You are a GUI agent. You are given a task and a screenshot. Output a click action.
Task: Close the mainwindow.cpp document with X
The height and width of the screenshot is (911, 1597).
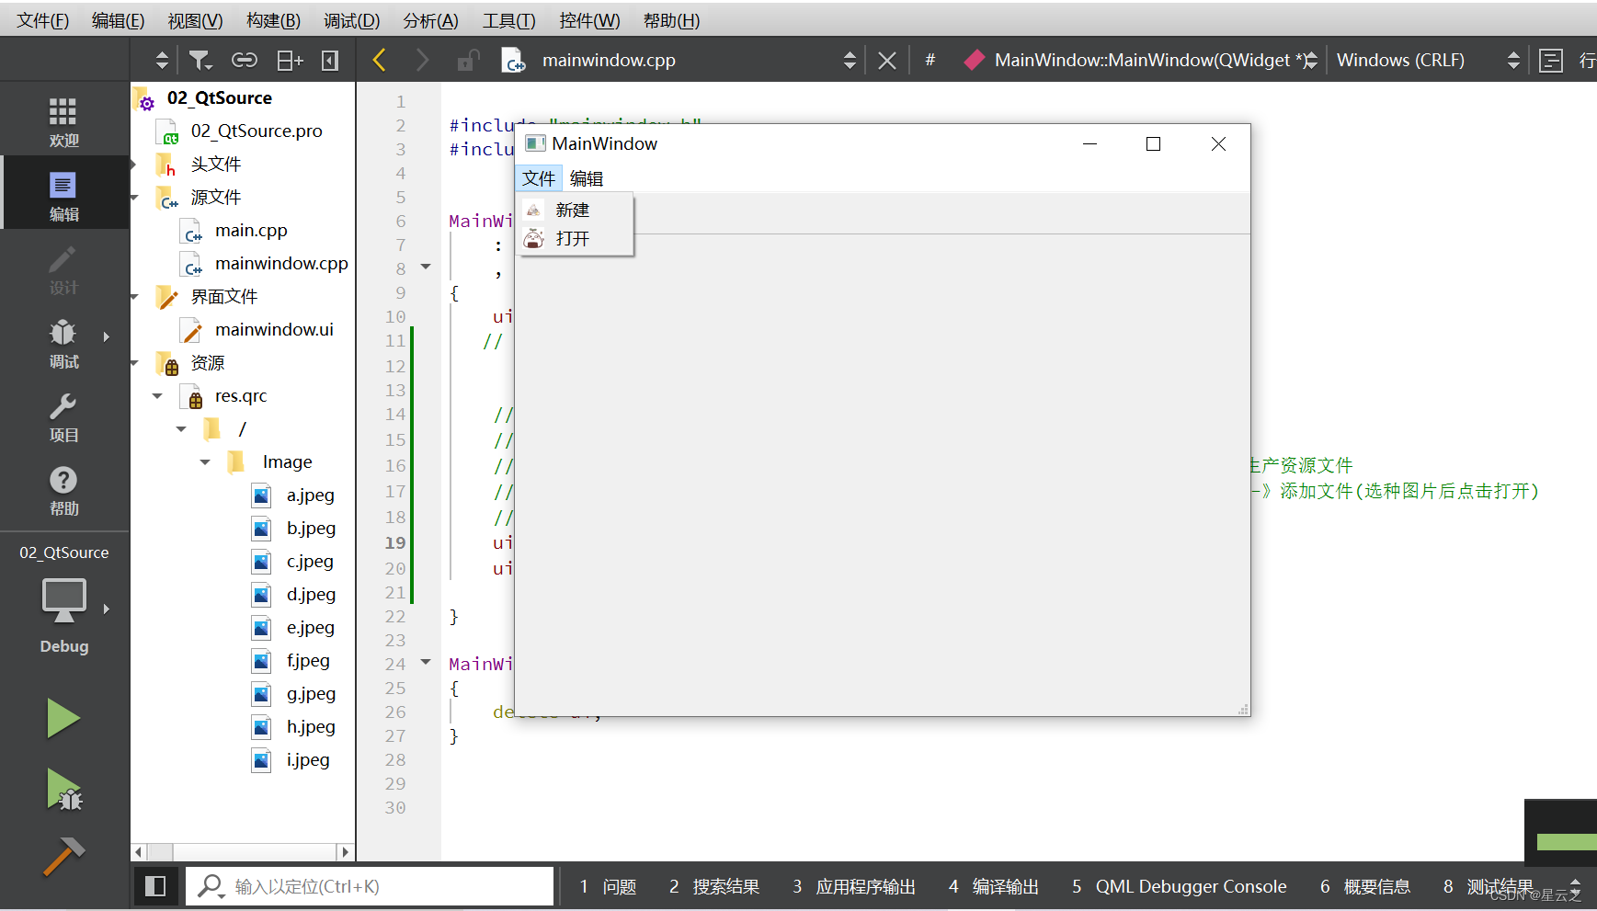887,61
